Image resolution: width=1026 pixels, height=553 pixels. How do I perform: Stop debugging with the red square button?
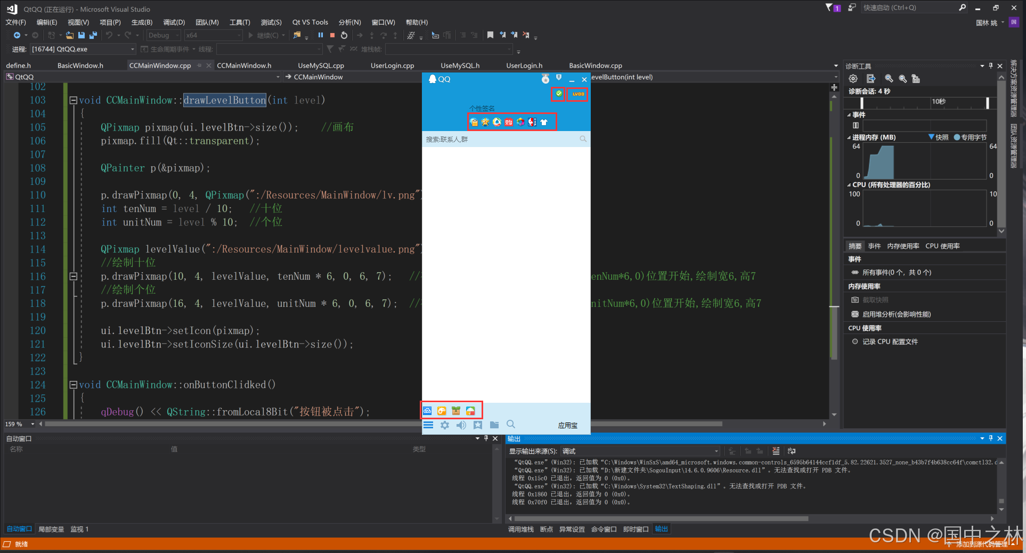(x=332, y=35)
